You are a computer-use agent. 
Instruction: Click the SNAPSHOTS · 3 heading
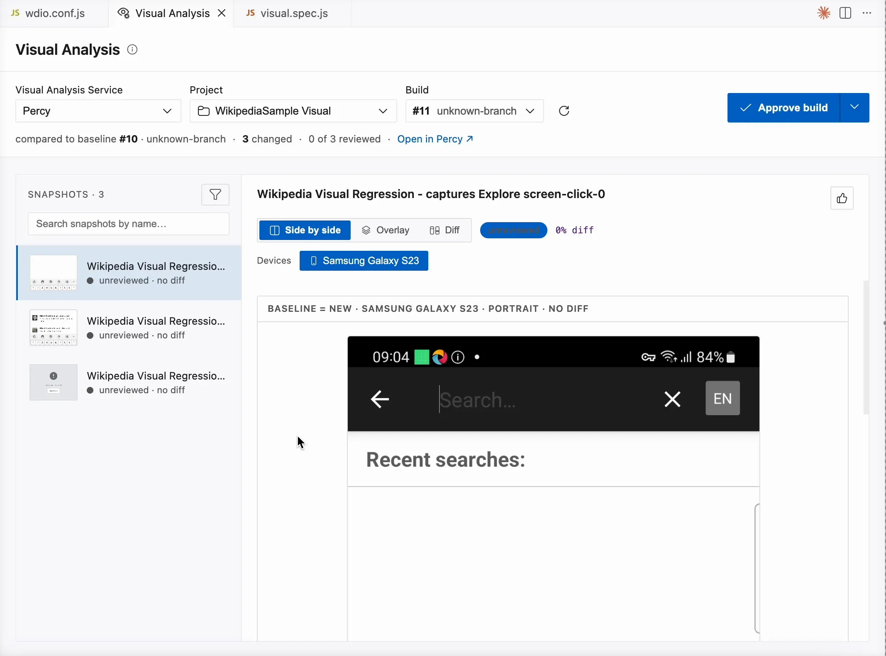(66, 194)
